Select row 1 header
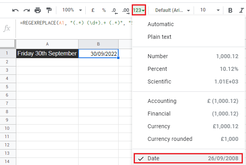The height and width of the screenshot is (165, 246). tap(8, 53)
